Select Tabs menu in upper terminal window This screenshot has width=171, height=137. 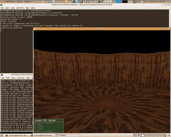click(x=27, y=8)
